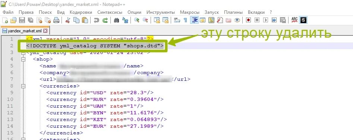This screenshot has width=353, height=140.
Task: Zoom out with the magnifier minus icon
Action: pos(145,20)
